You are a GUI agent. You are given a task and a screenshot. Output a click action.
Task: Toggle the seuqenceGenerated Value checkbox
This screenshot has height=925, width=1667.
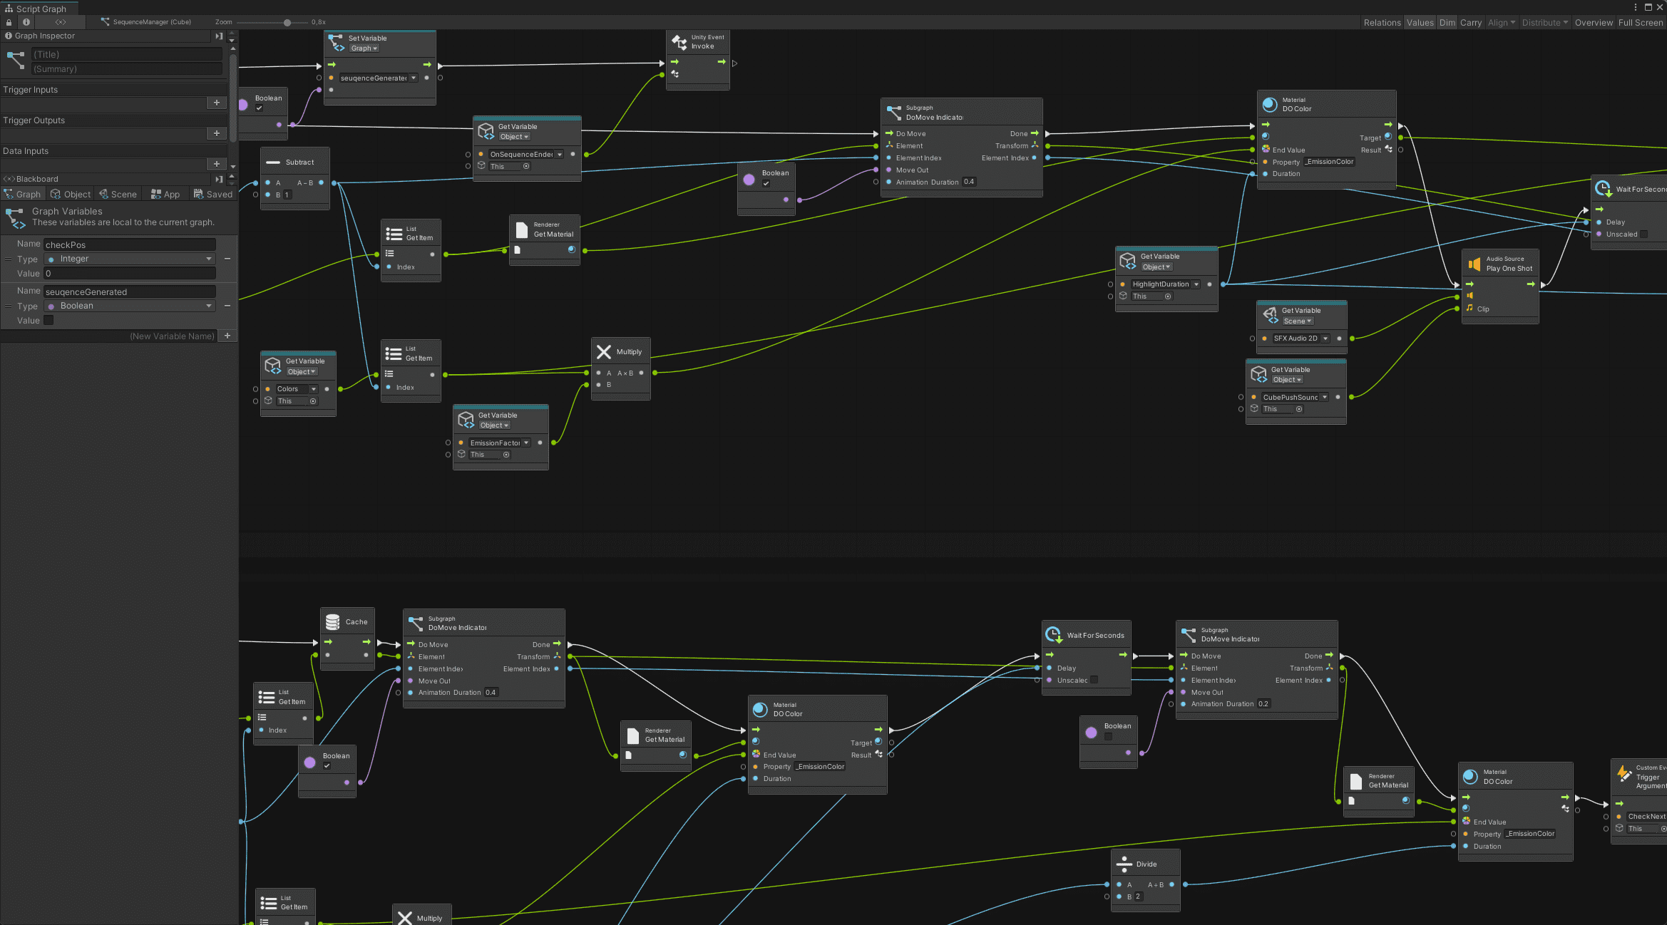pos(48,321)
